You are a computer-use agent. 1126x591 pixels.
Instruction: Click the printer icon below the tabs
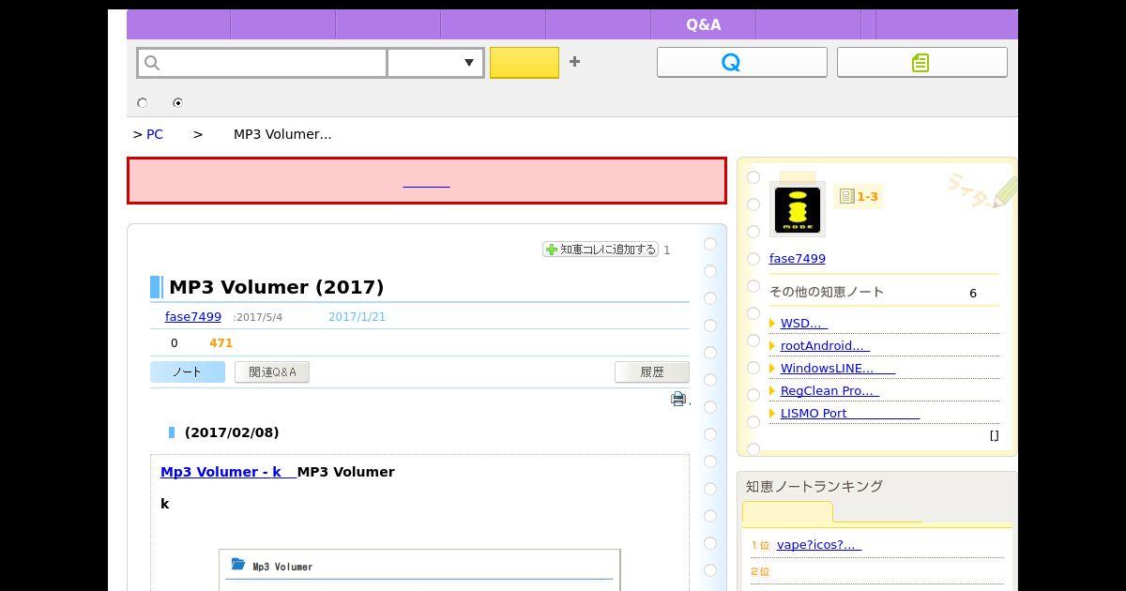(678, 399)
